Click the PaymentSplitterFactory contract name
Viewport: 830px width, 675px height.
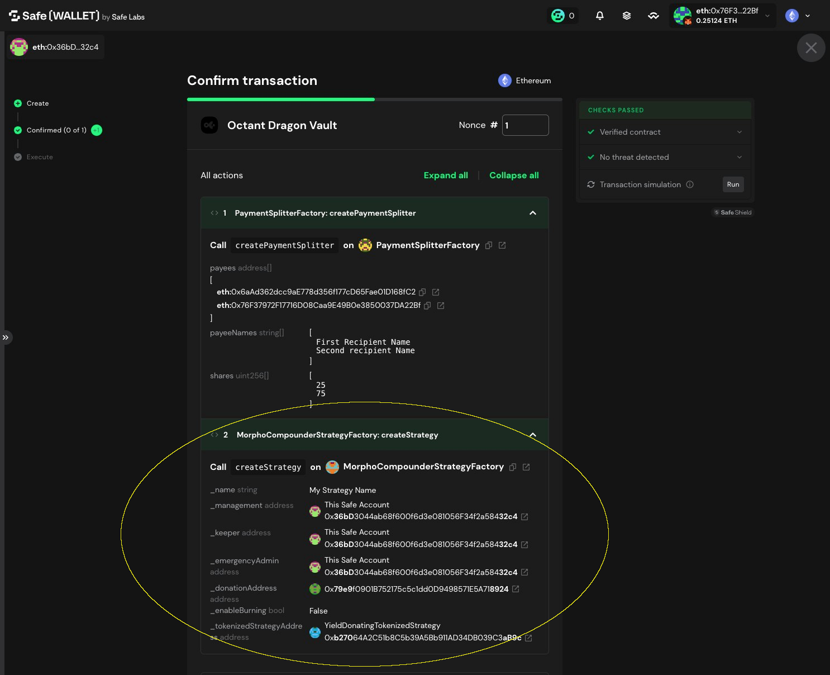click(428, 245)
